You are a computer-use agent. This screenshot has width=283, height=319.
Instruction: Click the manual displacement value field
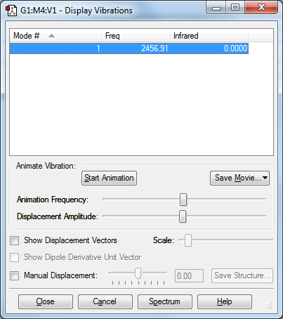(x=189, y=275)
